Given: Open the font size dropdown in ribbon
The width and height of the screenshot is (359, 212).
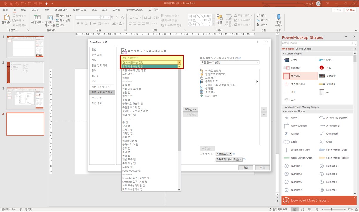Looking at the screenshot, I should (109, 18).
